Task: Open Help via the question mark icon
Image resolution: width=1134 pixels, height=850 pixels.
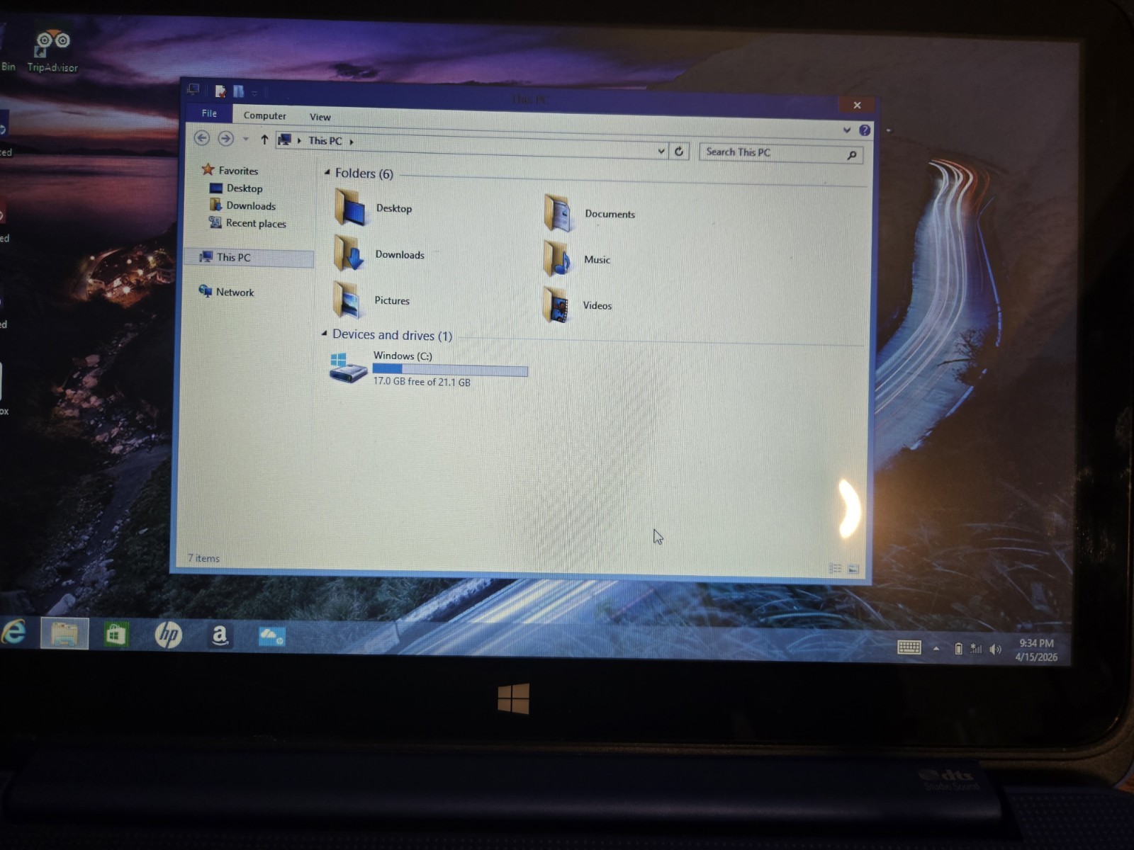Action: (865, 130)
